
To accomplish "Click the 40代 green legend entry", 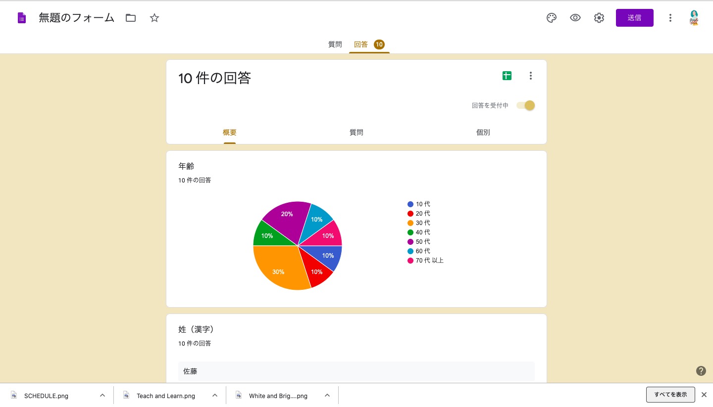I will tap(419, 232).
